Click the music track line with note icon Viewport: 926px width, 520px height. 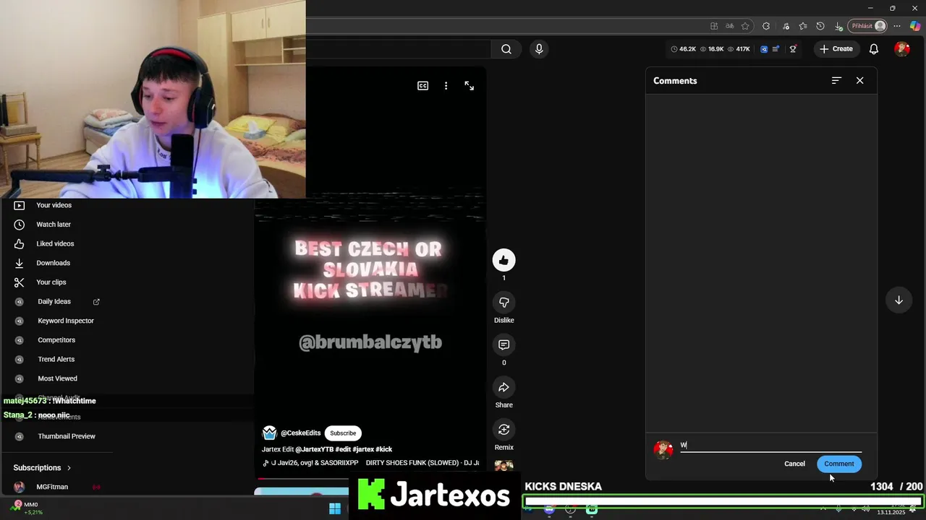coord(370,463)
